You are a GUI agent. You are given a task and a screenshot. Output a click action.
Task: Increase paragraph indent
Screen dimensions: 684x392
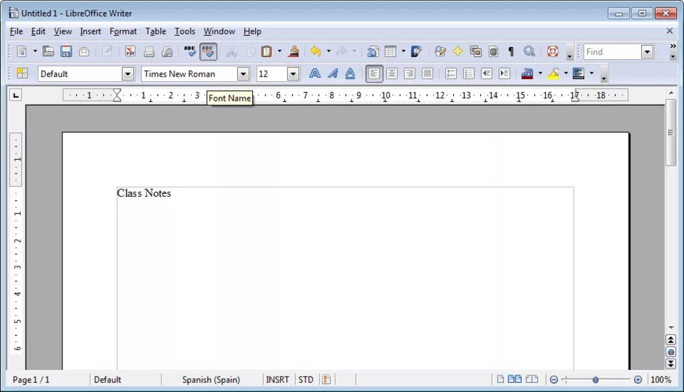[504, 74]
